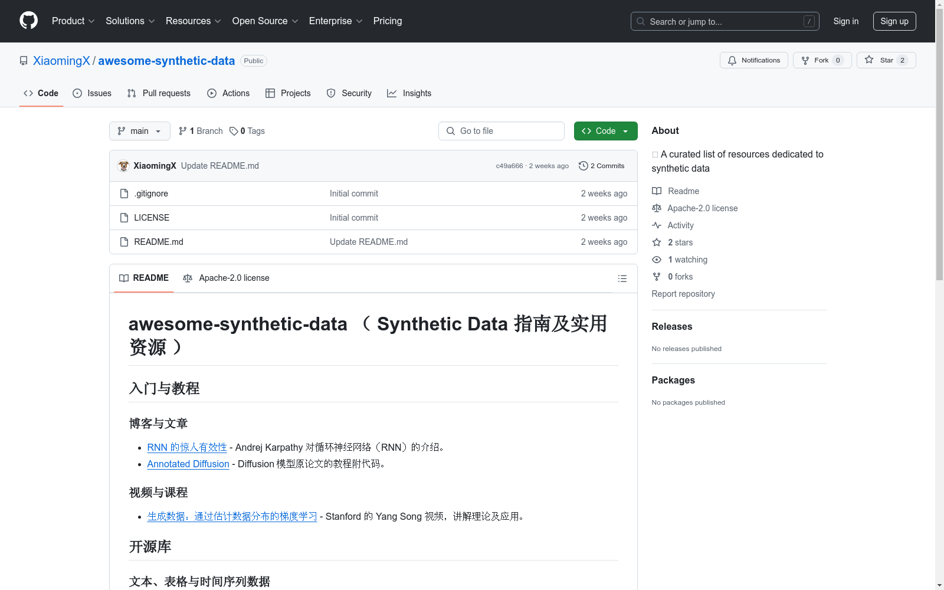The image size is (944, 590).
Task: Focus the Go to file input
Action: pos(501,131)
